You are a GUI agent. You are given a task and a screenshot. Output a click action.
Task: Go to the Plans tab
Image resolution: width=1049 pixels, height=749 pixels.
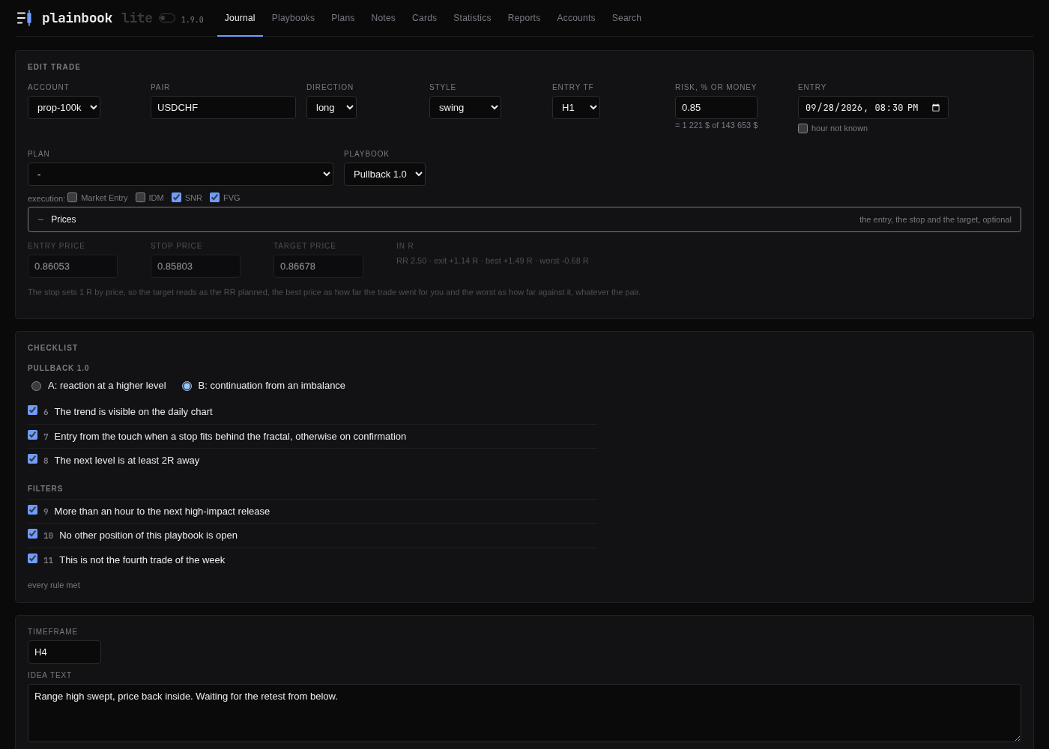343,18
